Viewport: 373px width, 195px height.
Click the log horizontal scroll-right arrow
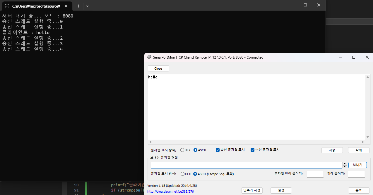tap(362, 142)
